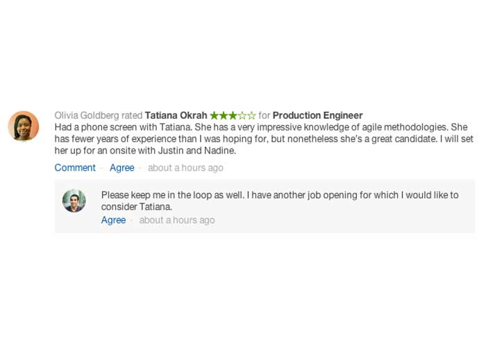Click the second green rating star

pyautogui.click(x=224, y=116)
